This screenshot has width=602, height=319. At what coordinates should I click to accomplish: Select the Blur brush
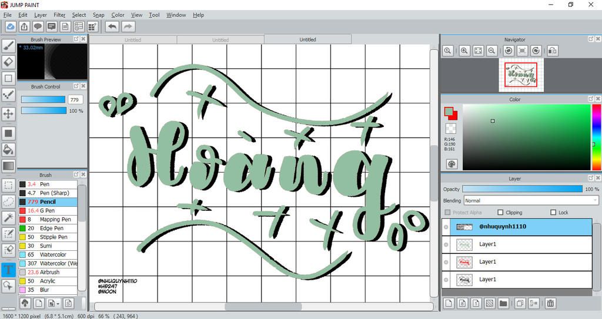point(48,290)
